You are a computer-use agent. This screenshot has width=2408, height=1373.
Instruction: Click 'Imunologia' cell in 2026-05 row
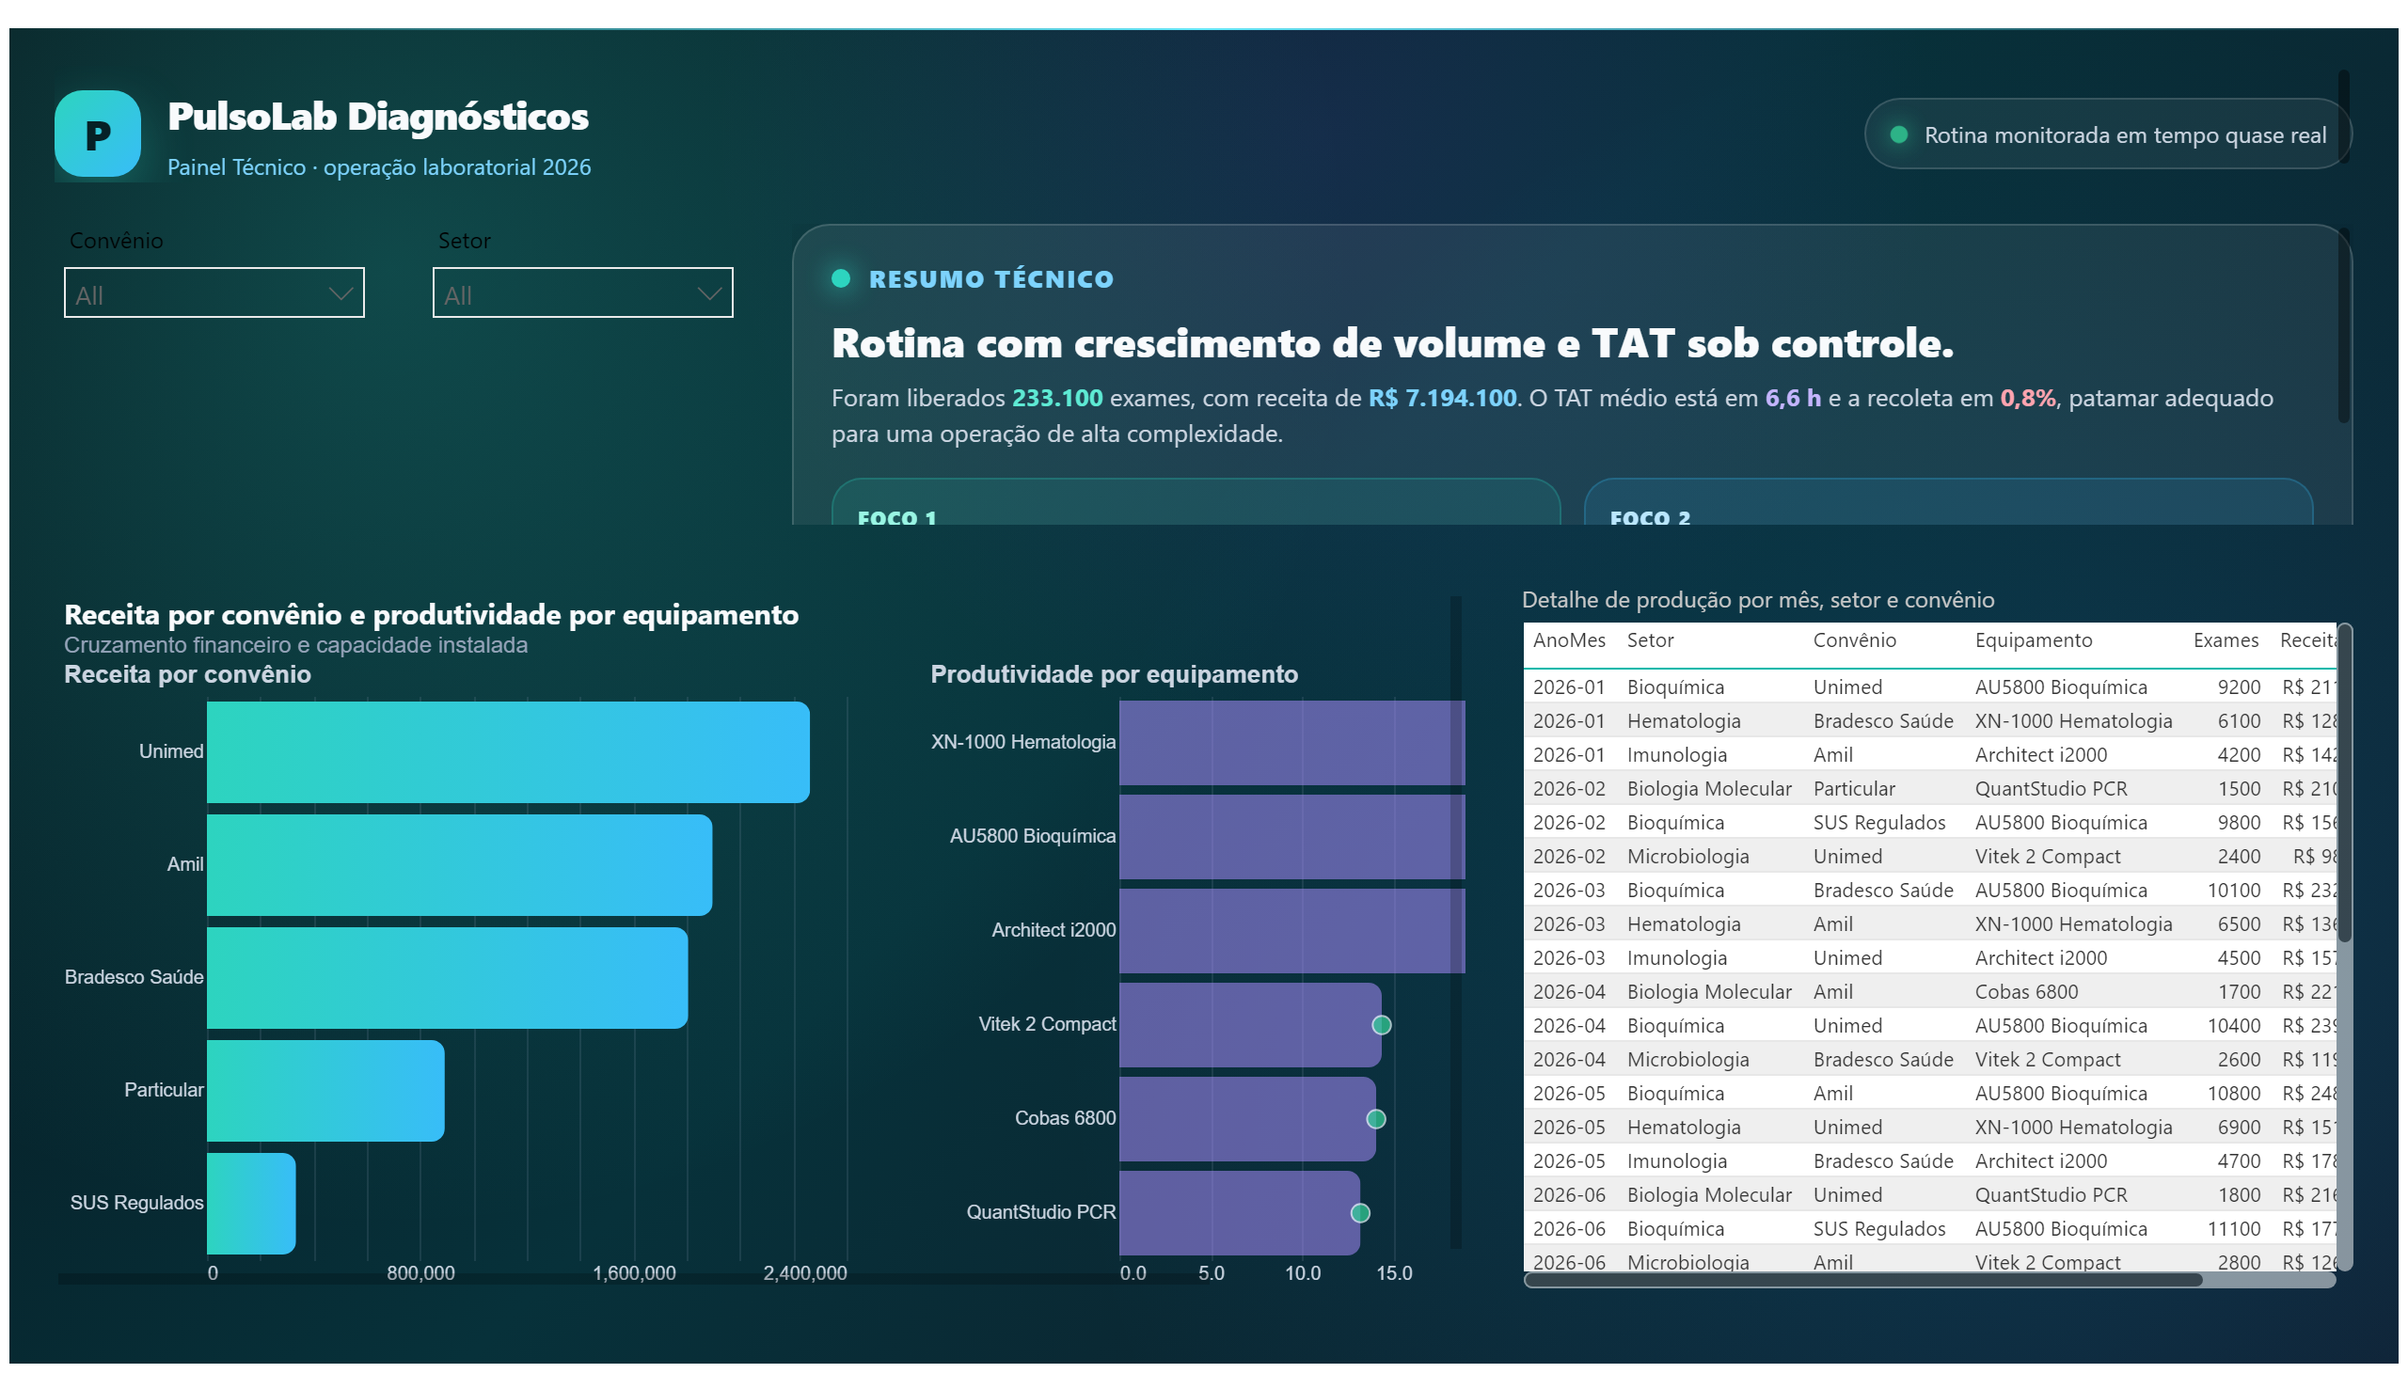[1676, 1160]
